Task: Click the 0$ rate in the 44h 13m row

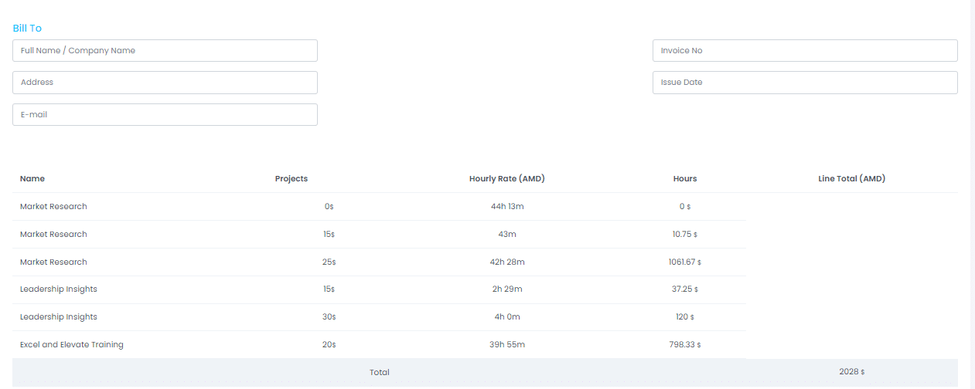Action: click(x=329, y=206)
